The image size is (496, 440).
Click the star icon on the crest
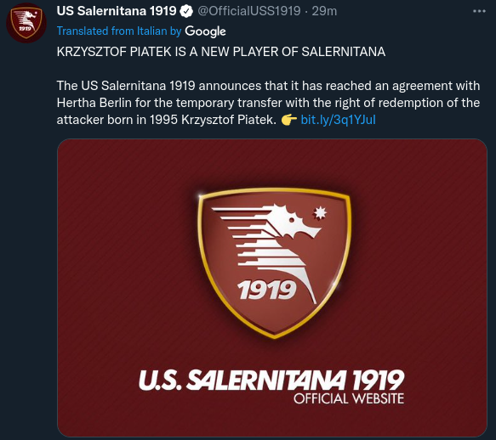pyautogui.click(x=320, y=212)
